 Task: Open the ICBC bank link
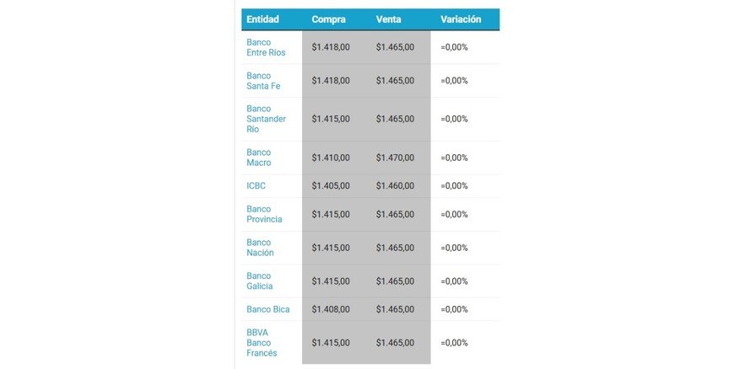(x=256, y=185)
